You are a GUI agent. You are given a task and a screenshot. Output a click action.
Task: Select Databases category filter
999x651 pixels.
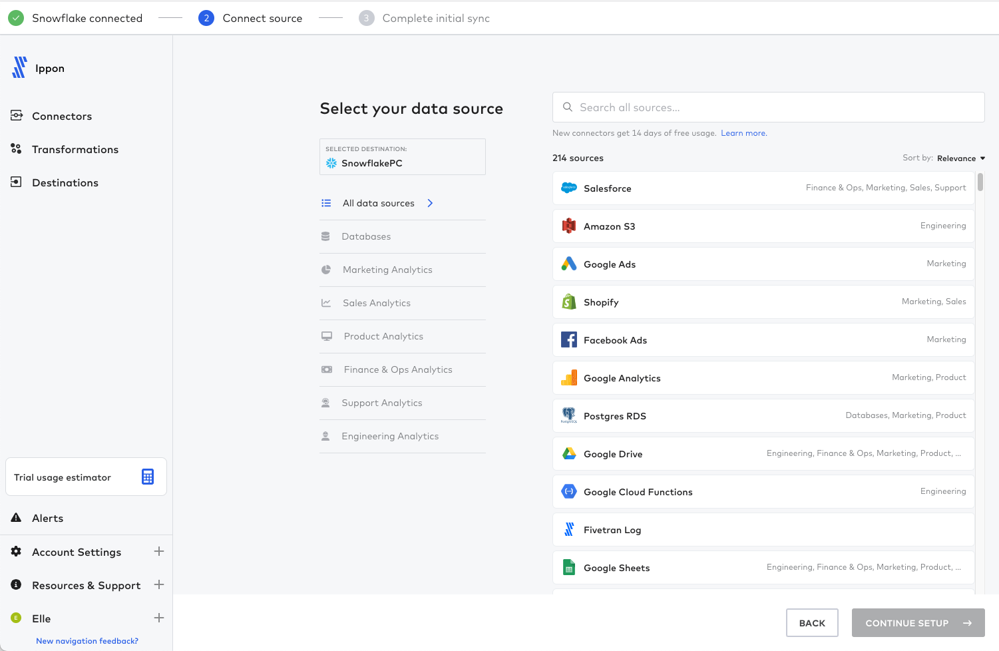[403, 236]
